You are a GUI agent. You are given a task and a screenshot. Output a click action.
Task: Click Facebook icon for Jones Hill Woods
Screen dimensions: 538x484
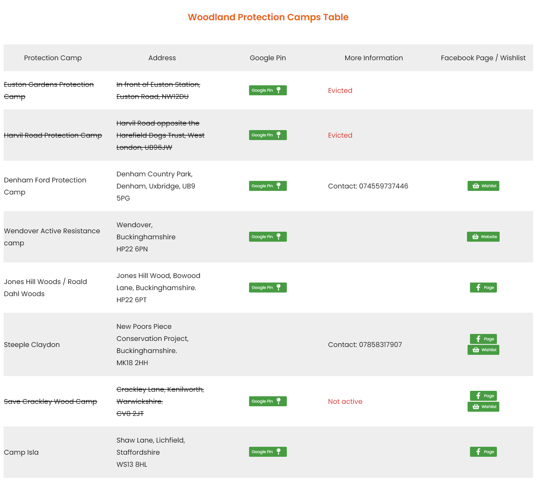(x=478, y=288)
